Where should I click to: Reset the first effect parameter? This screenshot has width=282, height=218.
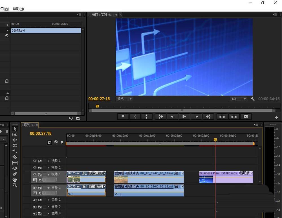[7, 36]
